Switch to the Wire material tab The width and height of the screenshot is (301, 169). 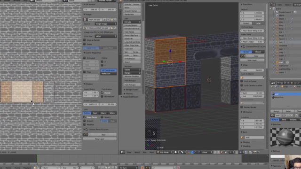(x=284, y=120)
